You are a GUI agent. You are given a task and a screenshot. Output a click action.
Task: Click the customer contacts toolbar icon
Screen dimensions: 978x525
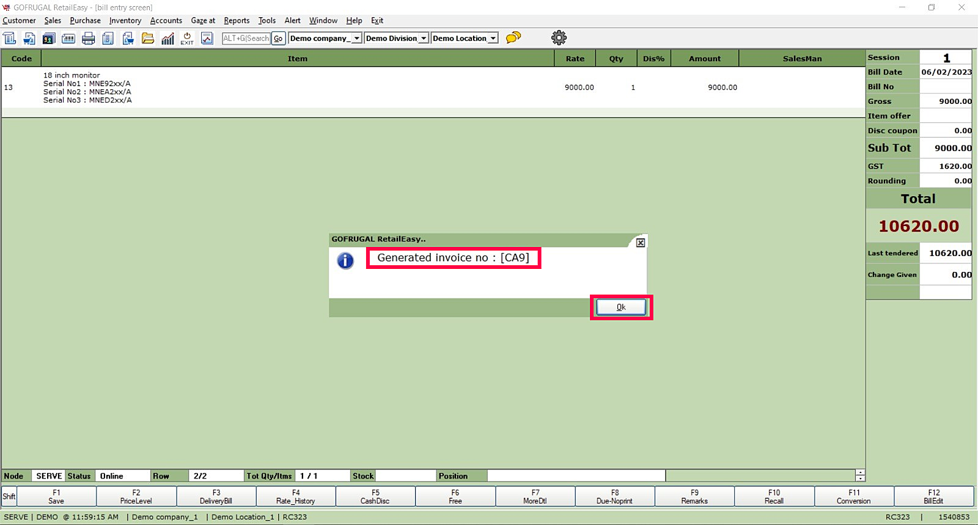click(49, 39)
